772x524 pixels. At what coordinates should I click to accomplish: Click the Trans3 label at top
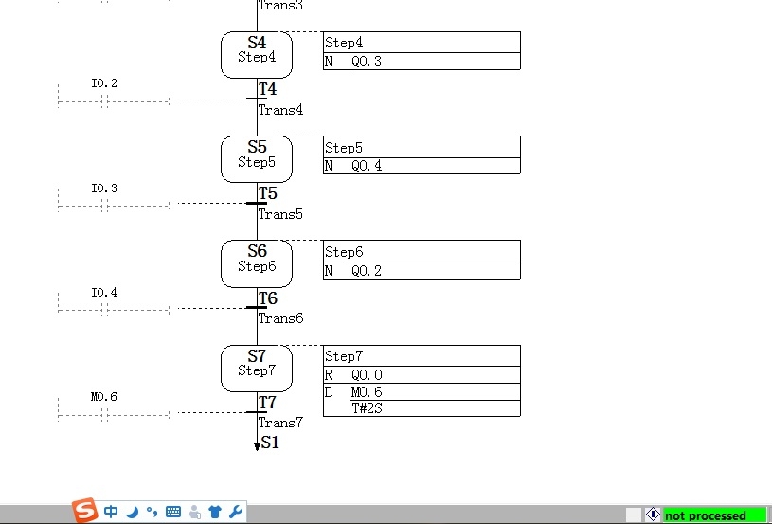280,6
